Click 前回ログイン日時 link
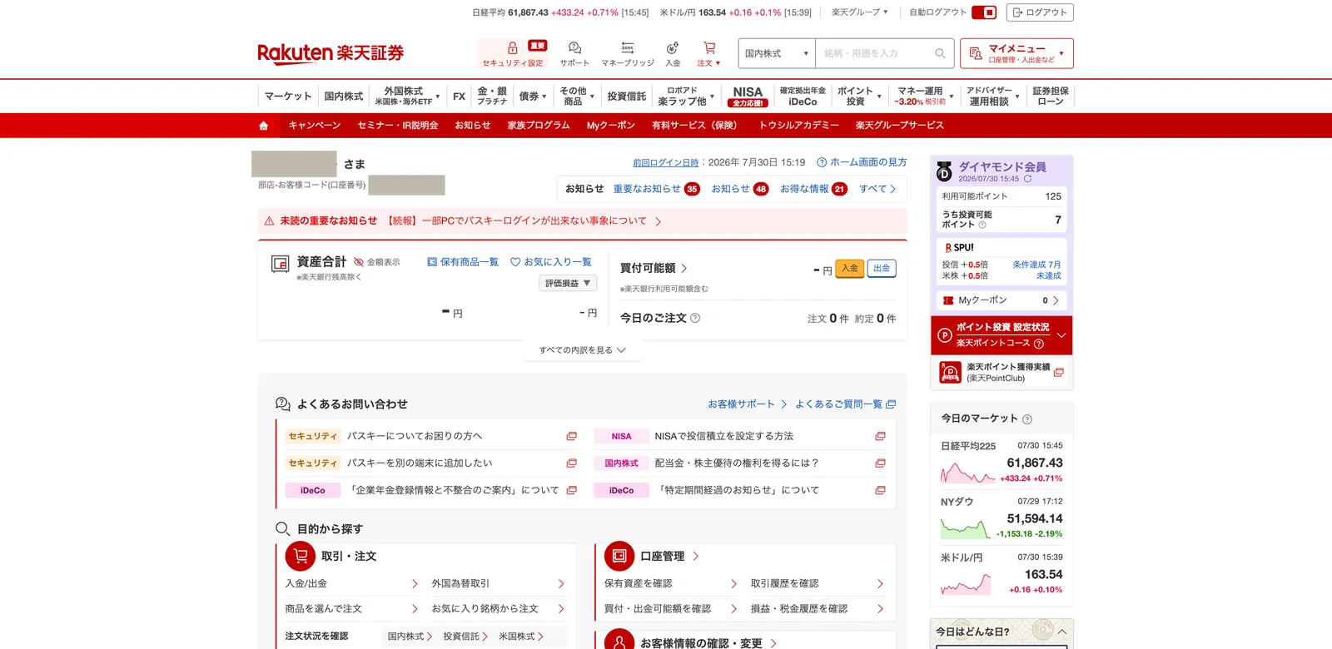The width and height of the screenshot is (1332, 649). [x=665, y=163]
